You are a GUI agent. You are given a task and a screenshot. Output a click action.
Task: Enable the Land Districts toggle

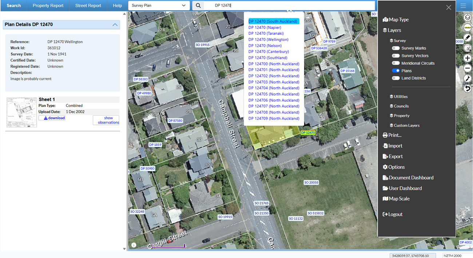tap(396, 78)
